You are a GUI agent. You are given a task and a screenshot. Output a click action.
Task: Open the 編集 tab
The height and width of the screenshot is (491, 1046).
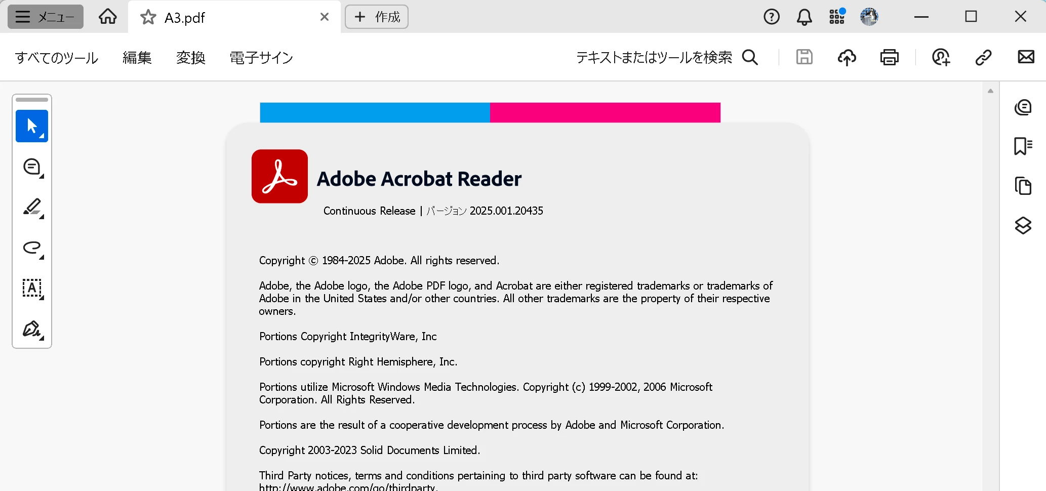pyautogui.click(x=137, y=58)
